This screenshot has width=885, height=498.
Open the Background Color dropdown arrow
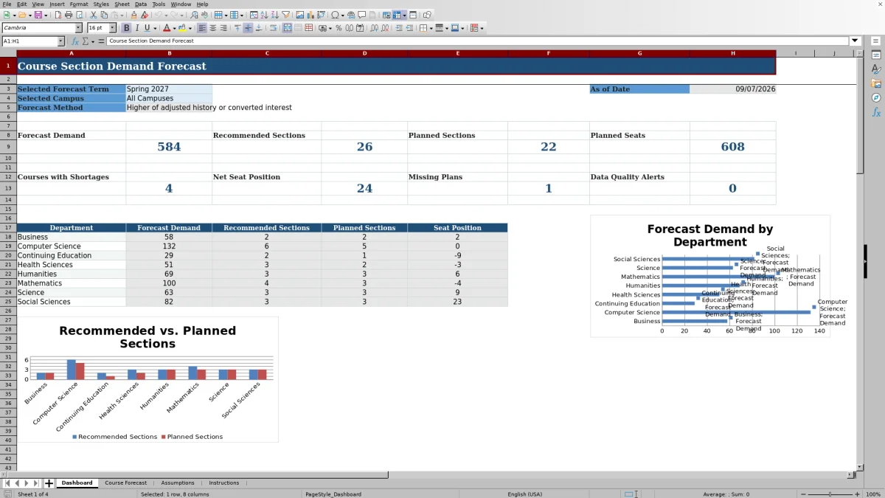pos(190,28)
